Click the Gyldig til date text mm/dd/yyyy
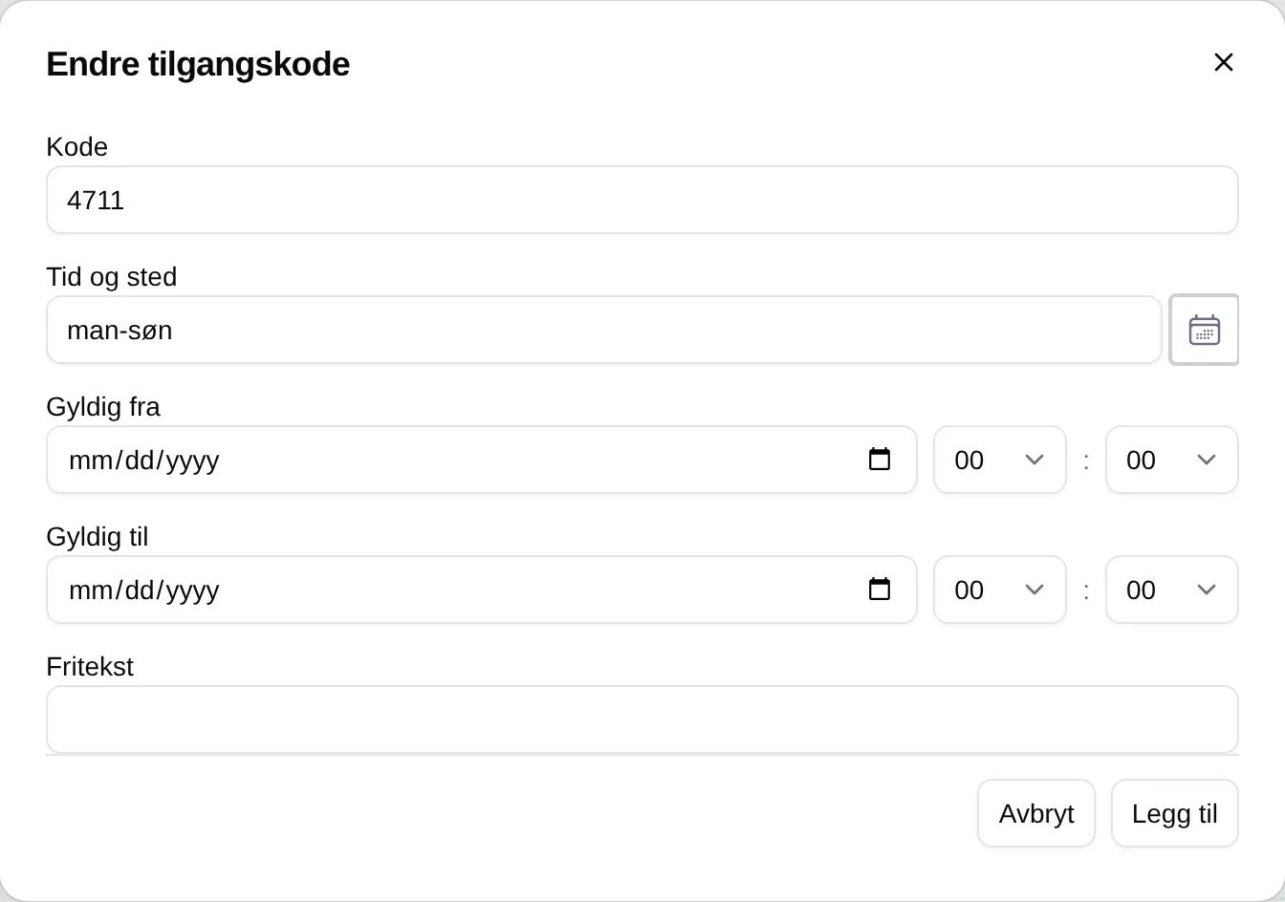This screenshot has width=1285, height=902. click(x=144, y=590)
